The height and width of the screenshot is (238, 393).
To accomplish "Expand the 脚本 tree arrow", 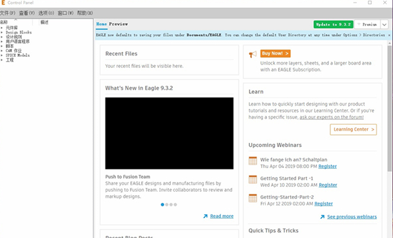I will tap(2, 46).
